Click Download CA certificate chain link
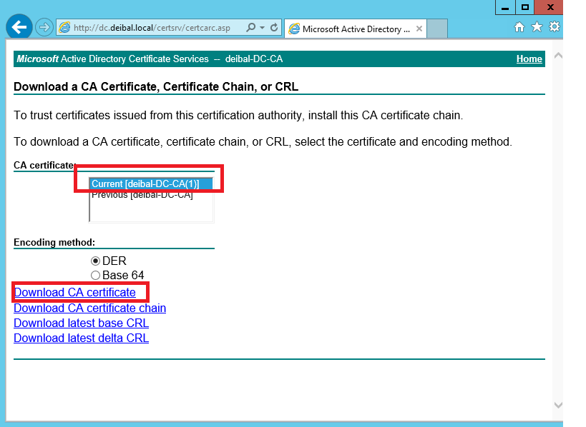The image size is (586, 427). tap(89, 308)
